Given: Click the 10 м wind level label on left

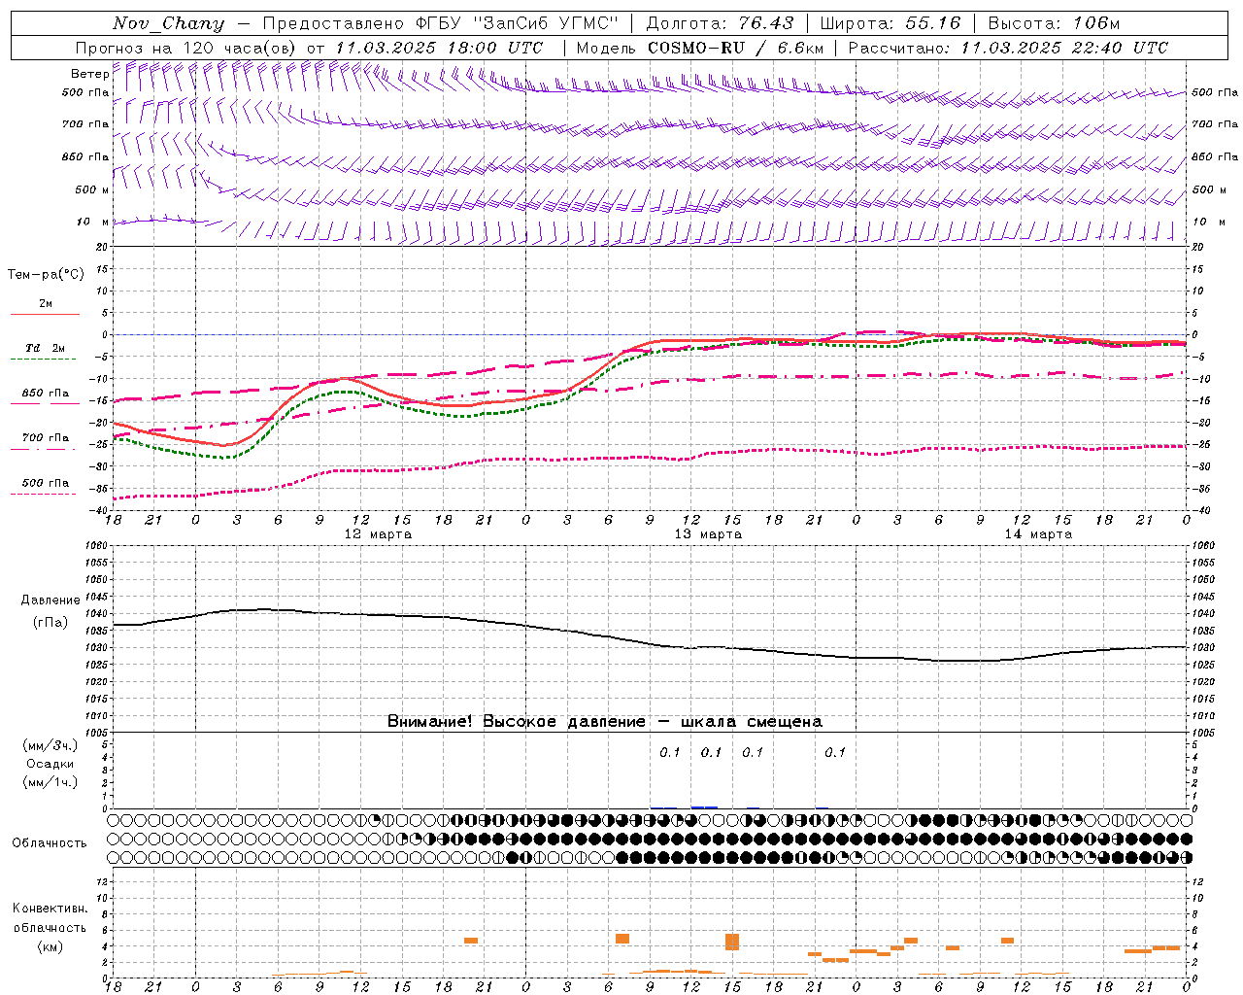Looking at the screenshot, I should [x=93, y=223].
